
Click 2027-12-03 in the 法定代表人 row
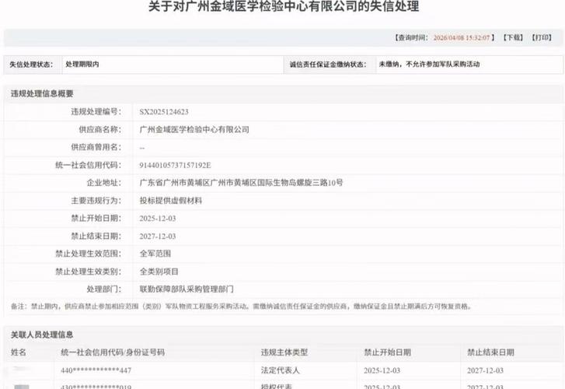(485, 370)
